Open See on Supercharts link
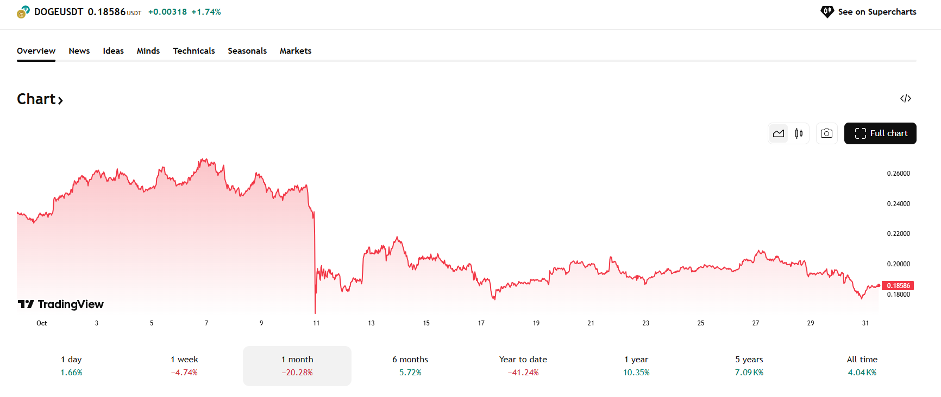This screenshot has width=941, height=397. (x=869, y=12)
